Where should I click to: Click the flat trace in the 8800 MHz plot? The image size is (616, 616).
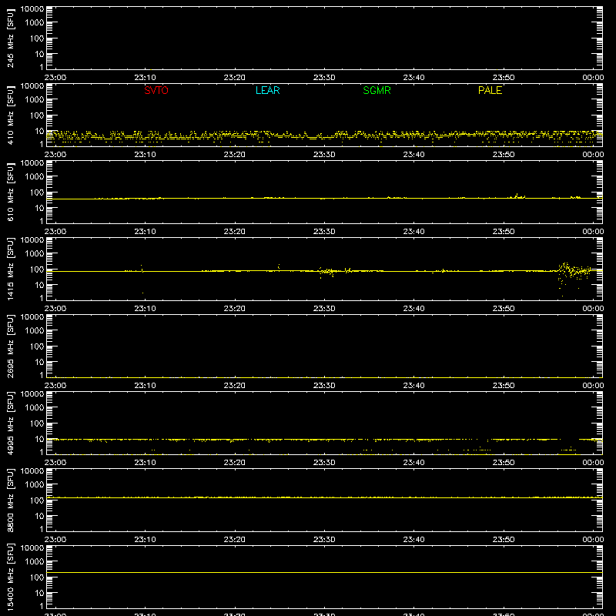point(324,497)
